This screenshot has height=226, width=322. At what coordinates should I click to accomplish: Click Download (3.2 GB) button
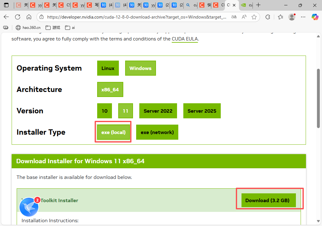click(269, 200)
